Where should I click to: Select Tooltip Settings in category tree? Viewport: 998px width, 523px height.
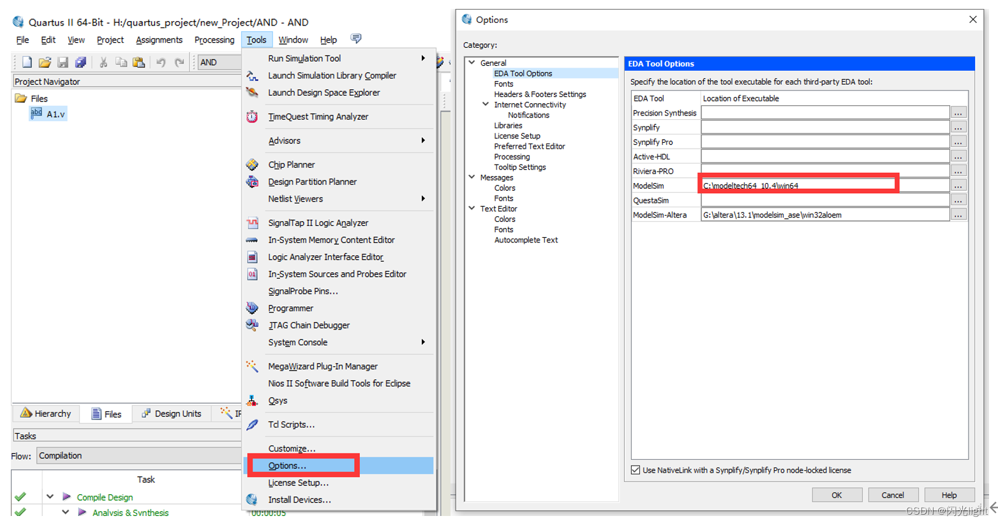520,167
